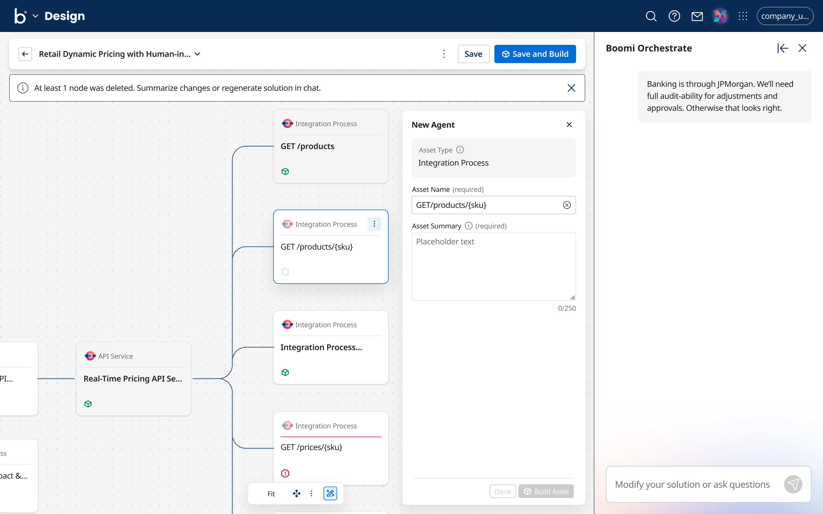Close the New Agent panel
The height and width of the screenshot is (514, 823).
[569, 125]
